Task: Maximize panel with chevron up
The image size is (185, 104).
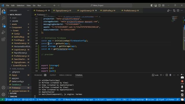Action: click(x=178, y=75)
